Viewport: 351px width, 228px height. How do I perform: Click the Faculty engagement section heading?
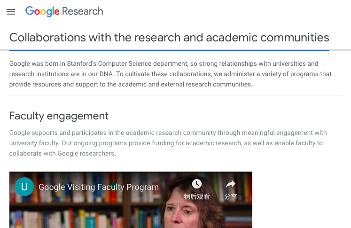tap(59, 116)
